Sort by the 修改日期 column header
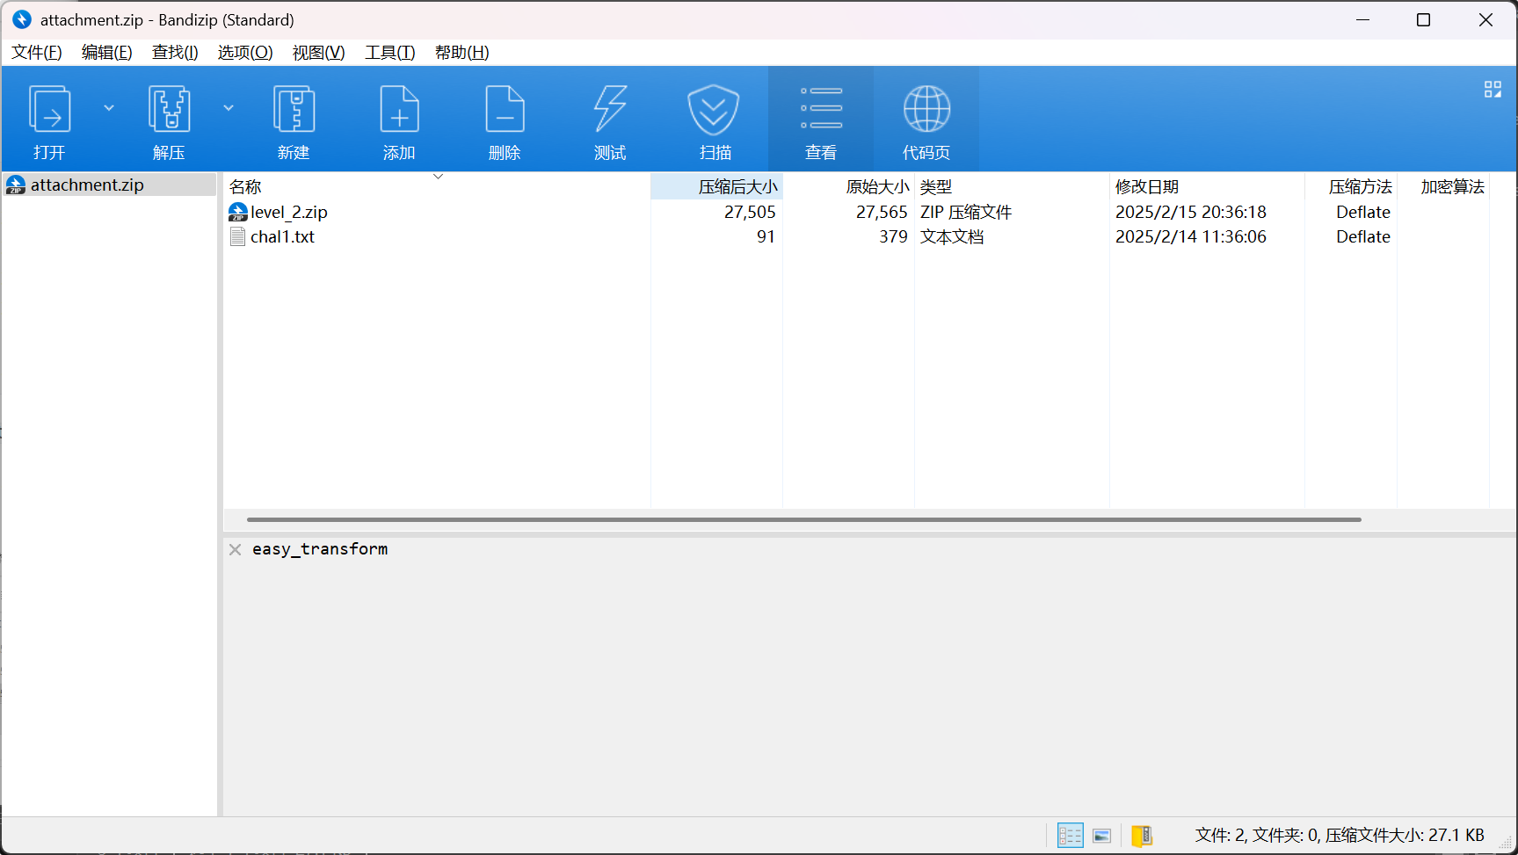Screen dimensions: 1518x855 pos(1207,186)
